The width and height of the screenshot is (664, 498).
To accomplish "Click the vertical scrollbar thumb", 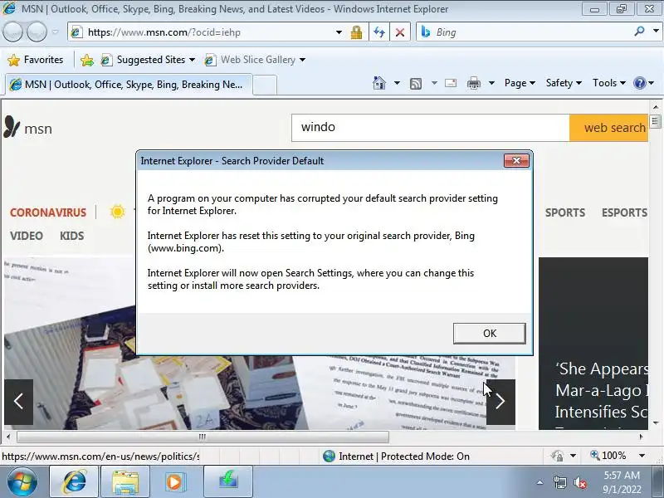I will [x=655, y=121].
